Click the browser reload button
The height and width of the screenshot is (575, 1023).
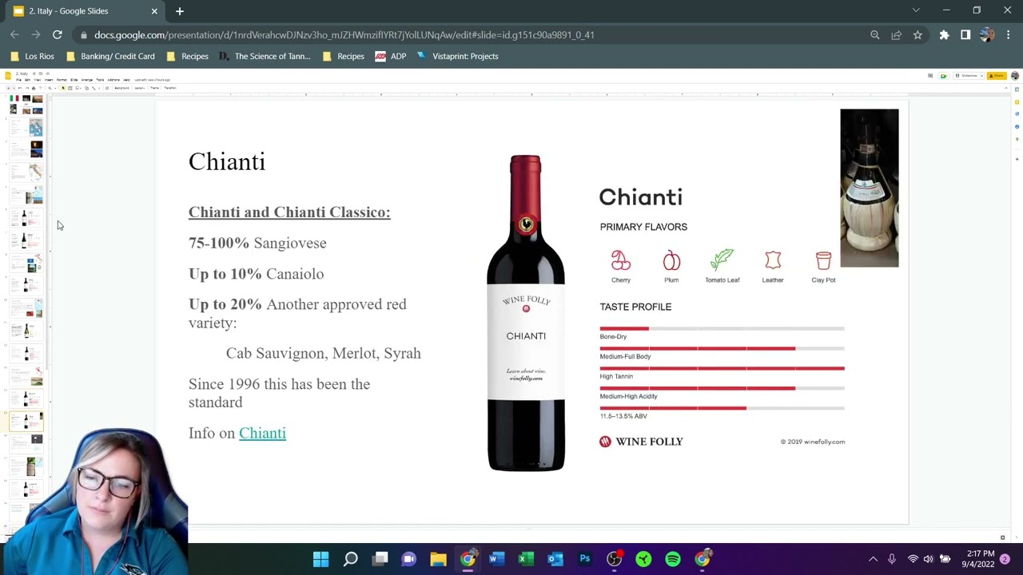click(58, 35)
